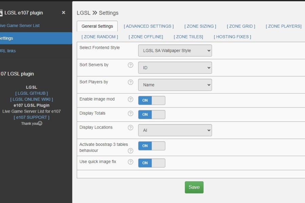The height and width of the screenshot is (203, 305).
Task: Toggle the Display Totals switch
Action: [x=152, y=115]
